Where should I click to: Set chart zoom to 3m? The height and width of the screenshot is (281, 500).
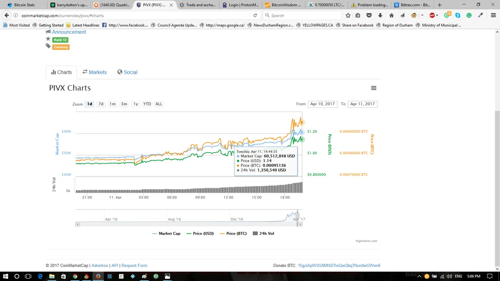pos(124,104)
